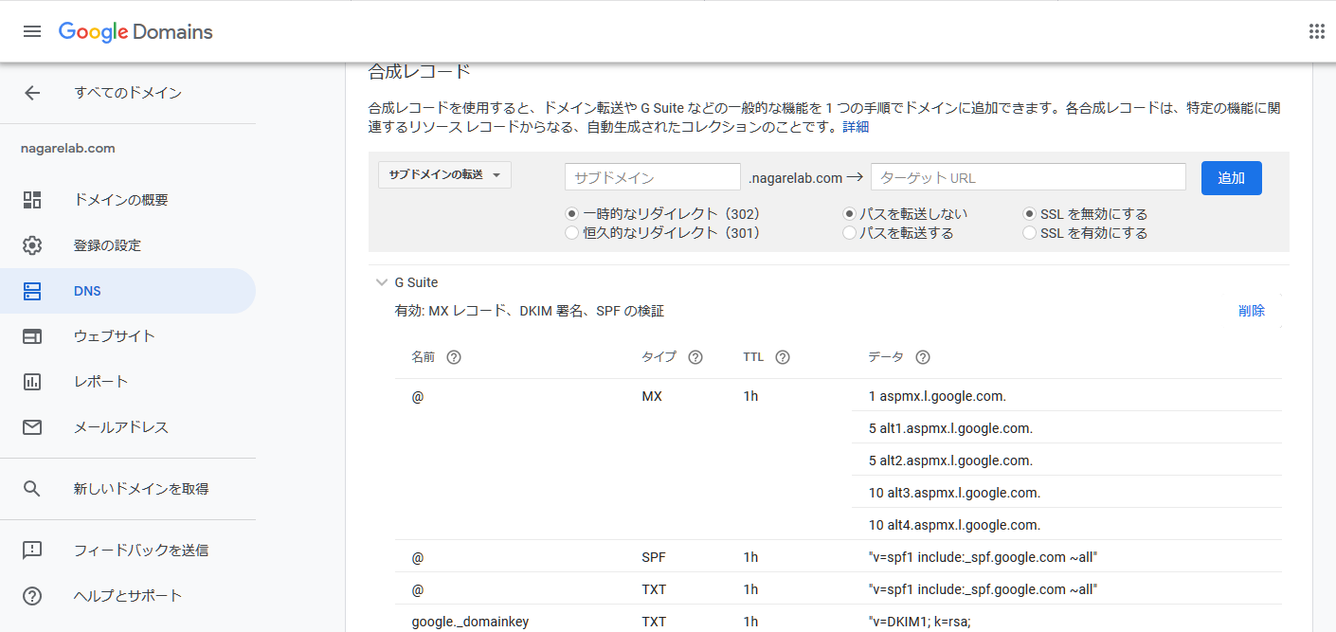Click the registration settings gear icon

click(32, 245)
